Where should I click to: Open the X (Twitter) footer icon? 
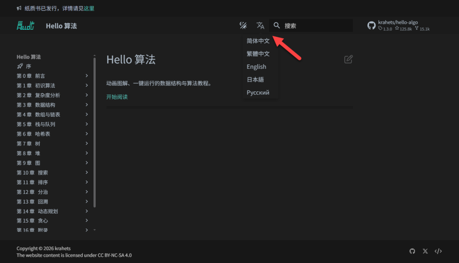[425, 251]
